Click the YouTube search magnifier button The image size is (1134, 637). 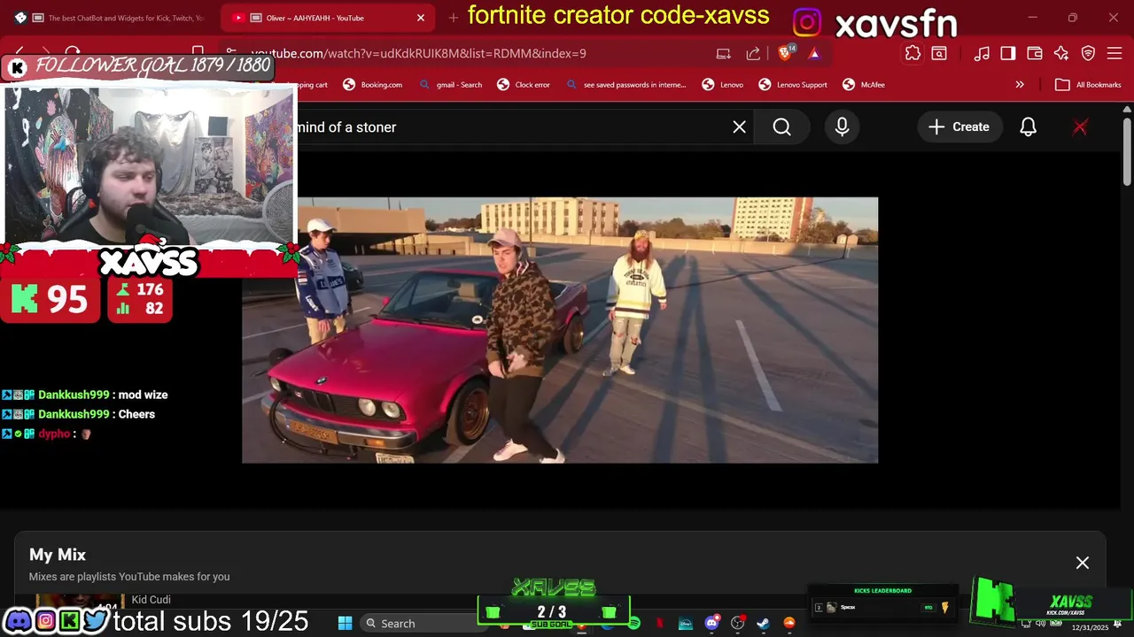click(x=781, y=127)
